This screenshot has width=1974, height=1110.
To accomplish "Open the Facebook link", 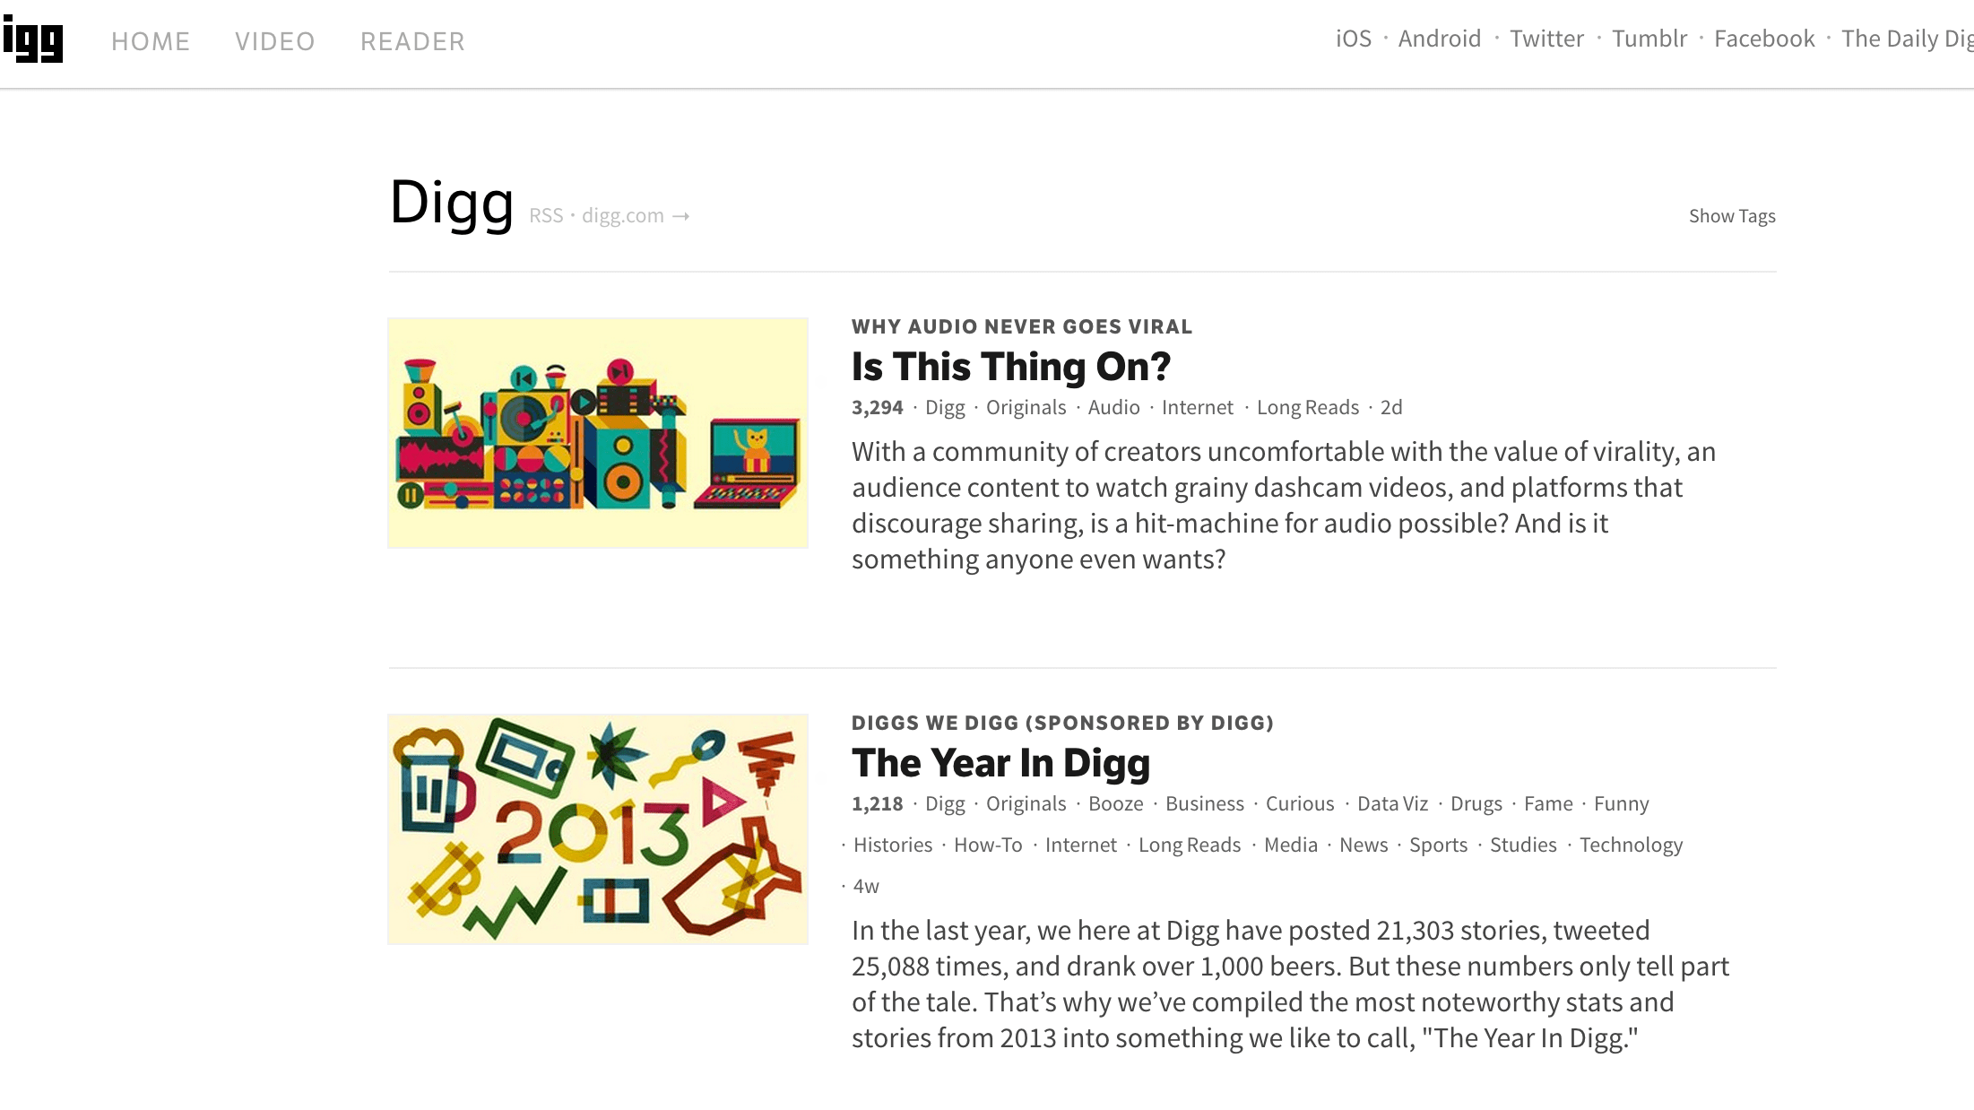I will pos(1764,39).
